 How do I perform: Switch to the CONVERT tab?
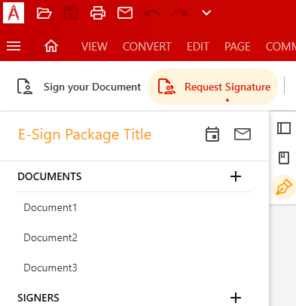(x=147, y=47)
